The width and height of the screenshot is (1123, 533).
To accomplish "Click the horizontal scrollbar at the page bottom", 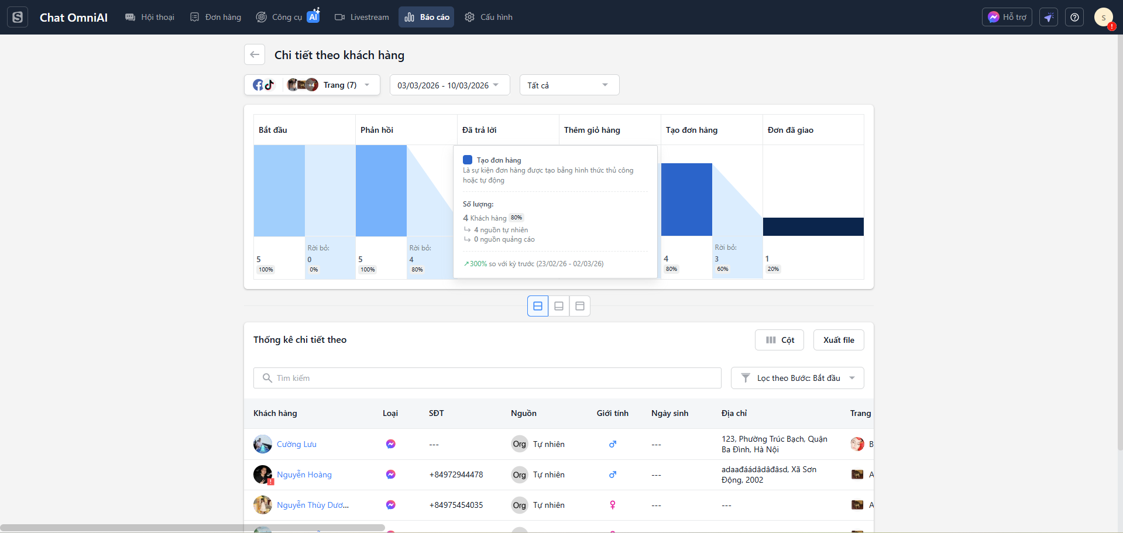I will 193,528.
